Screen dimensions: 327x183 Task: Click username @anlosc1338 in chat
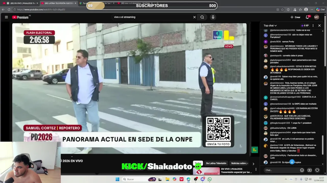tap(276, 145)
